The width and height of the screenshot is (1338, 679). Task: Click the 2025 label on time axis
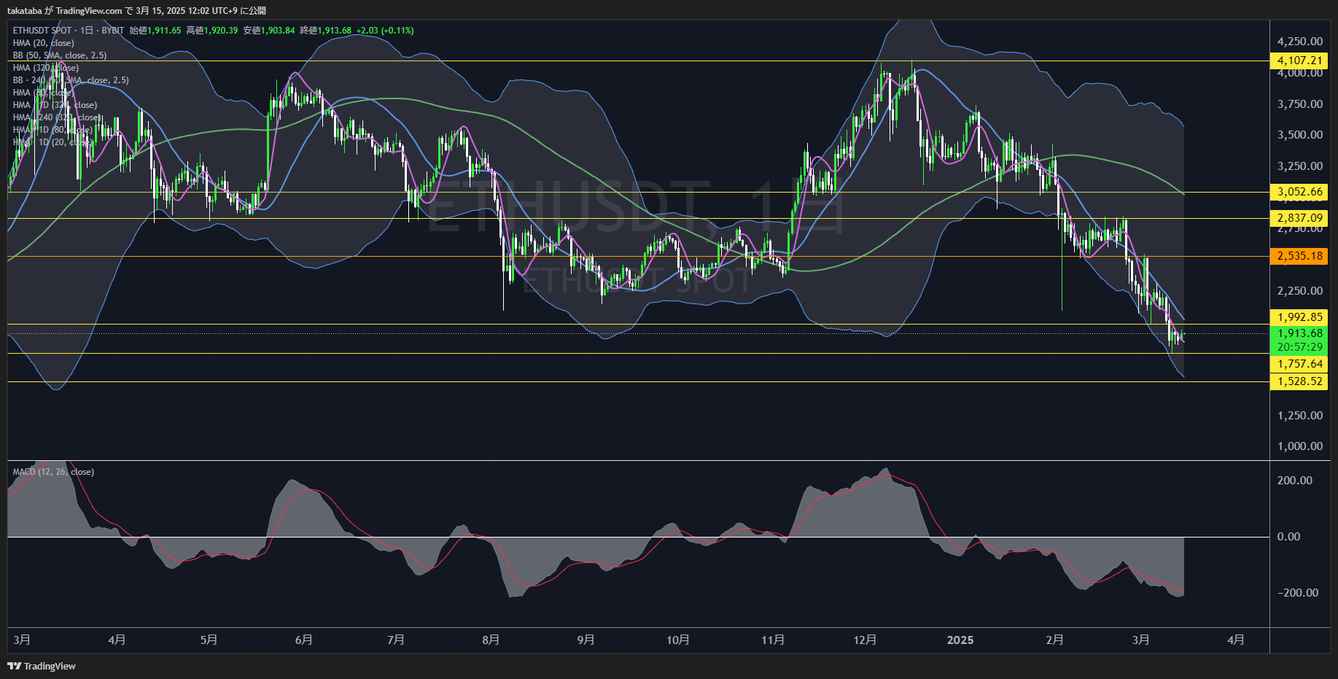tap(960, 640)
